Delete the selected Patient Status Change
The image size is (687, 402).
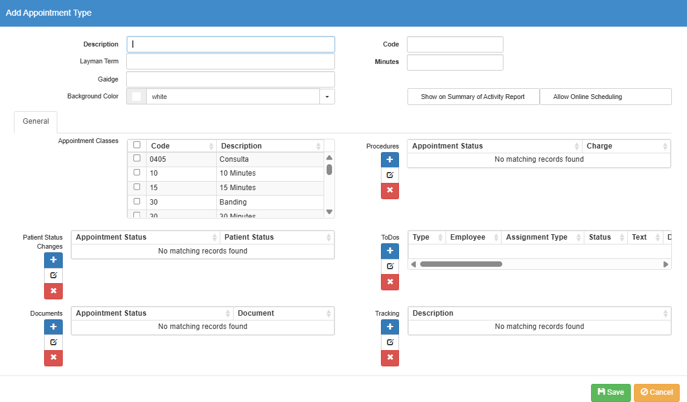click(x=53, y=291)
